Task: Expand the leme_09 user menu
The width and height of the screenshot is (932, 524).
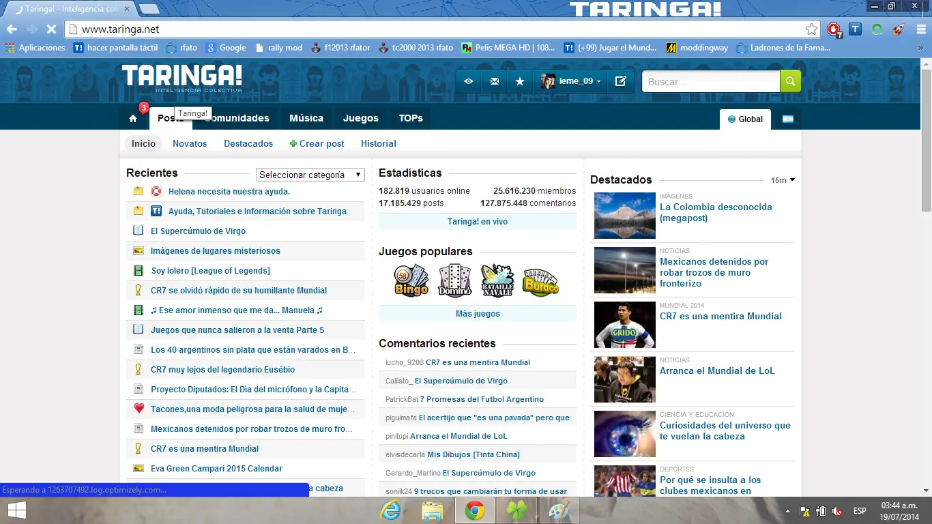Action: tap(572, 81)
